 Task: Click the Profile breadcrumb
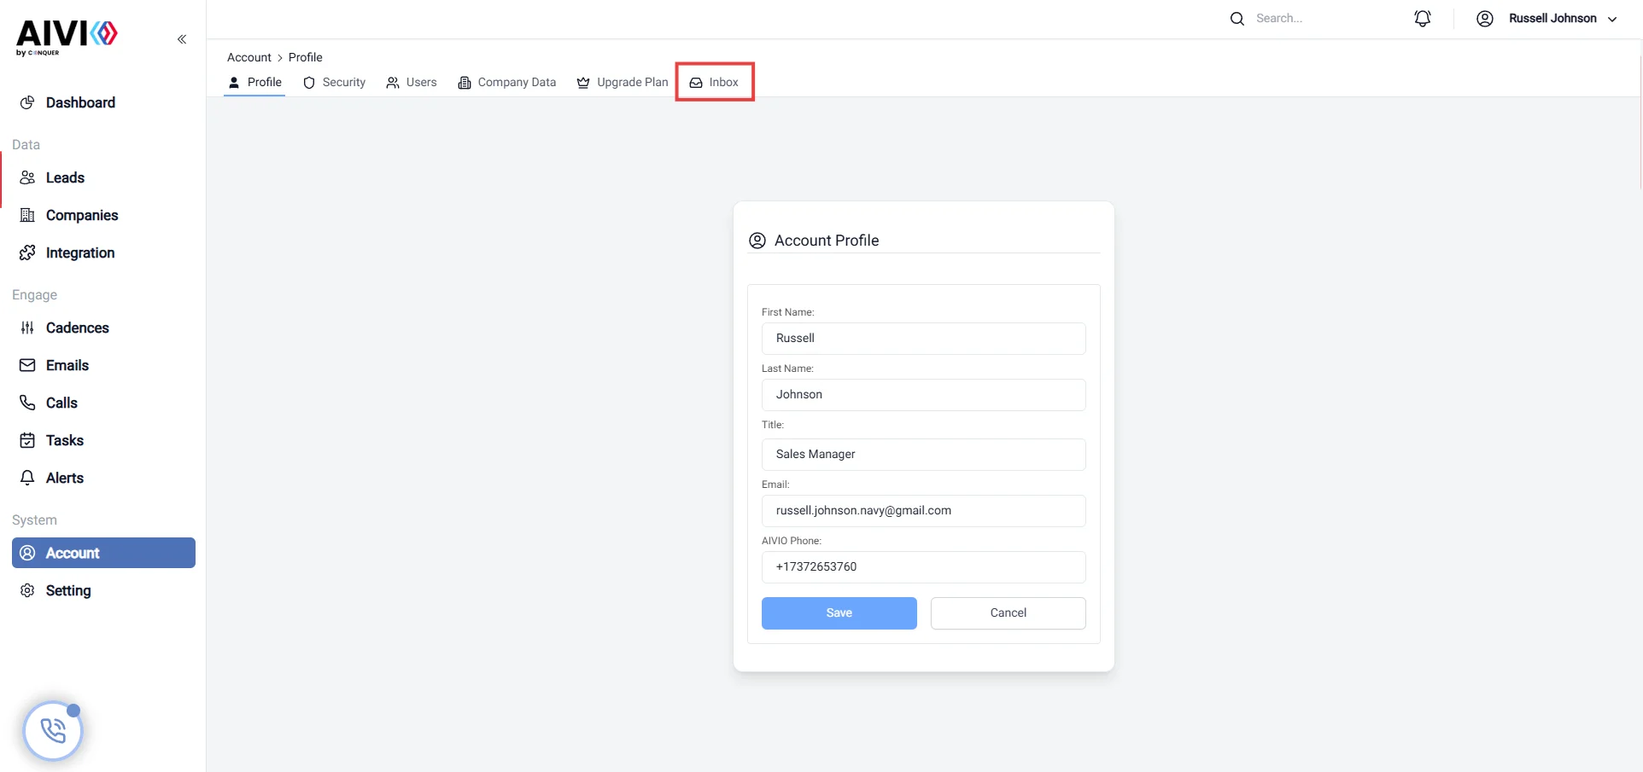pyautogui.click(x=306, y=57)
